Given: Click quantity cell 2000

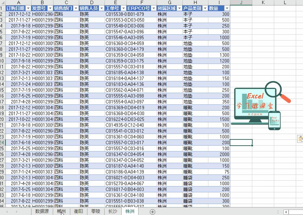Looking at the screenshot, I should coord(219,154).
